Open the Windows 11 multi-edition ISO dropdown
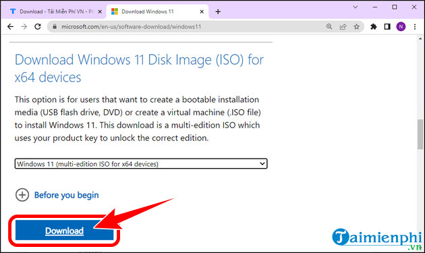This screenshot has height=253, width=425. point(141,164)
